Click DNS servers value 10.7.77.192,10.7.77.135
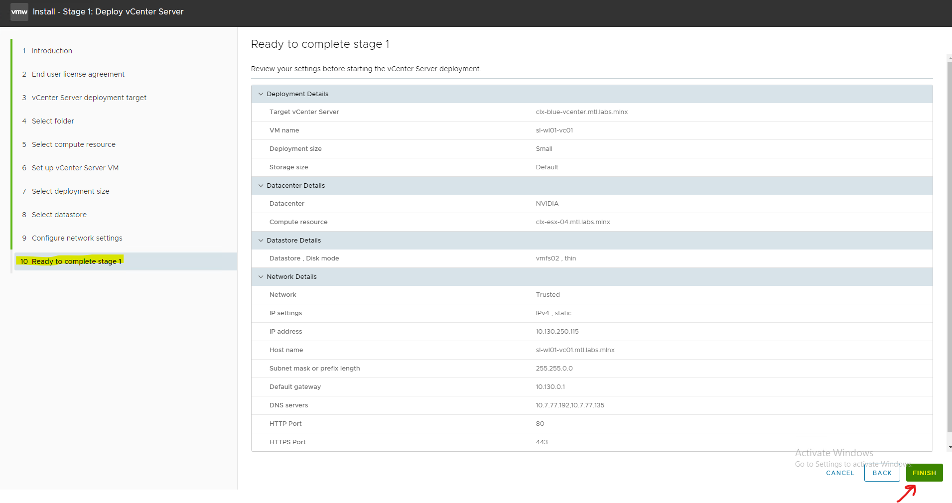Screen dimensions: 952x503 (x=570, y=405)
